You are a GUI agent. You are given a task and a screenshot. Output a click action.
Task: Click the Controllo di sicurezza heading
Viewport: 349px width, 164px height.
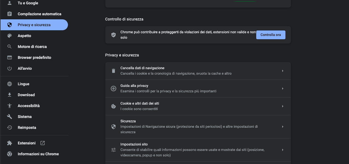click(124, 19)
